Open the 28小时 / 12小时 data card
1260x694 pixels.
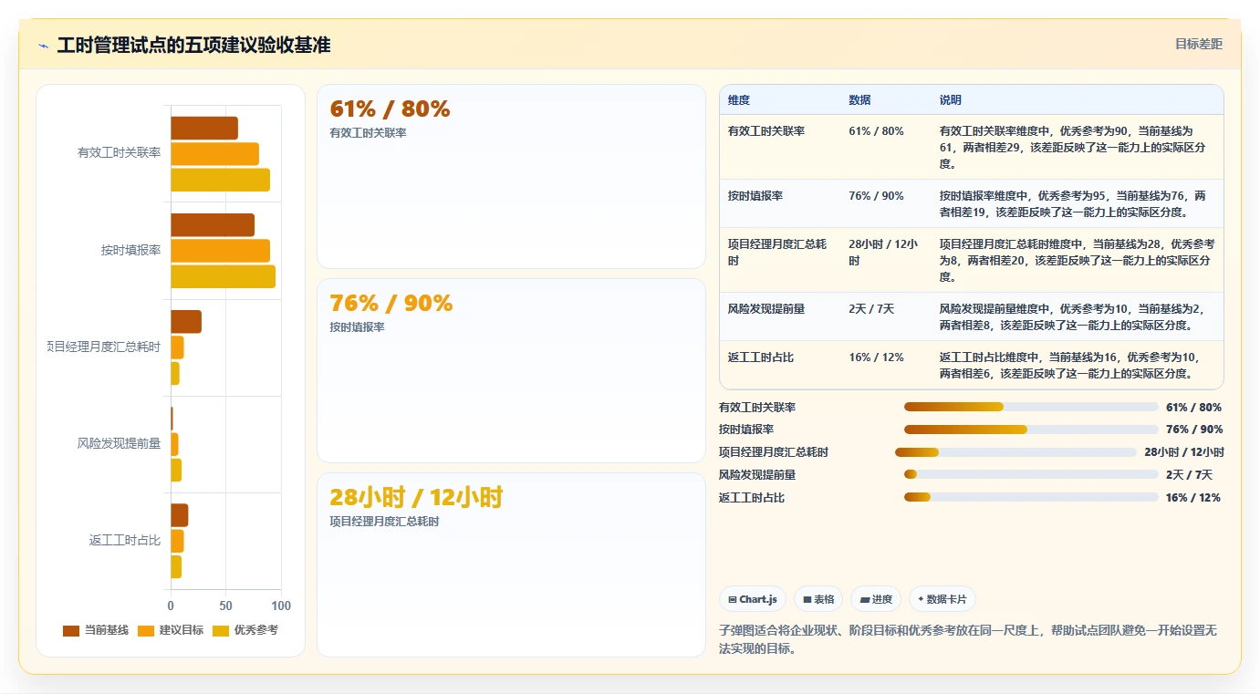(x=511, y=565)
